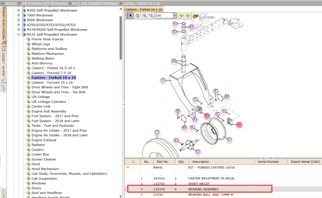Click the M205 Windrower book icon

(x=24, y=10)
